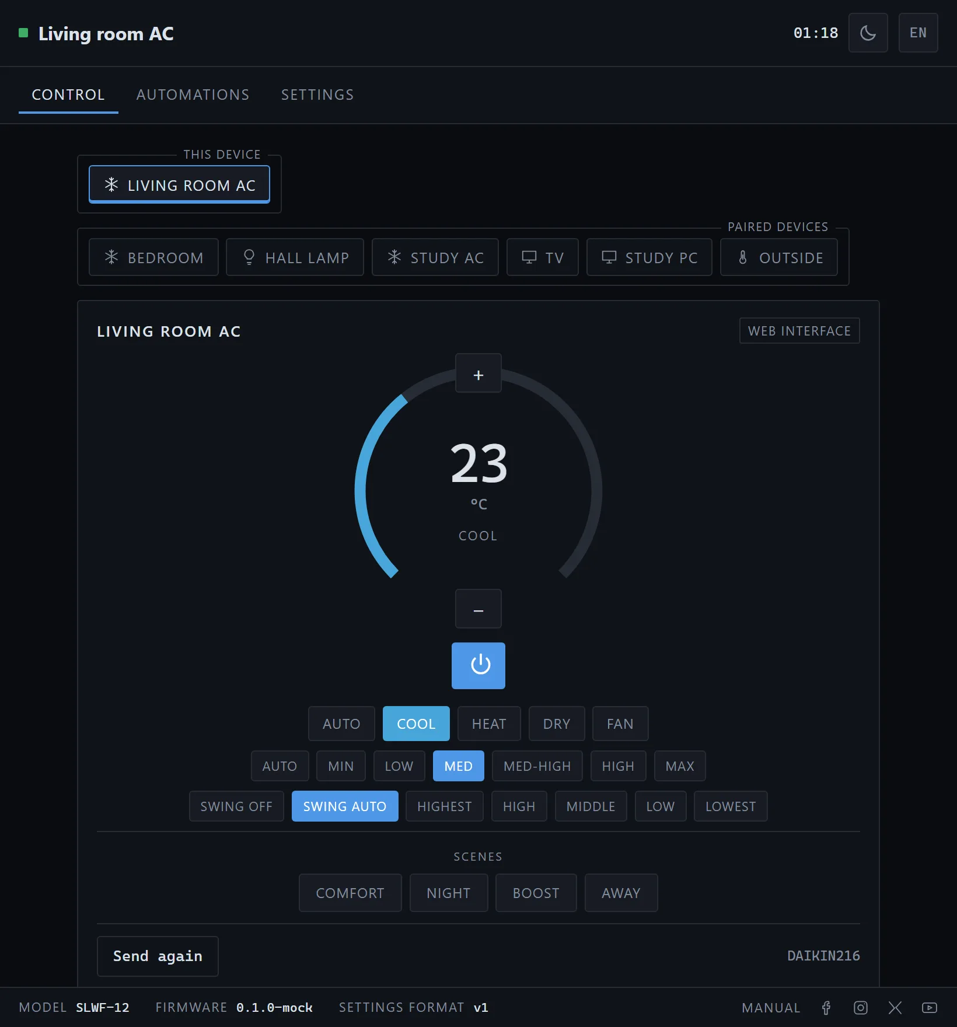This screenshot has width=957, height=1027.
Task: Click the Facebook icon in the footer
Action: [x=826, y=1008]
